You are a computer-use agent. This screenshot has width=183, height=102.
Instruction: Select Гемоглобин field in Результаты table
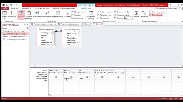pos(71,38)
